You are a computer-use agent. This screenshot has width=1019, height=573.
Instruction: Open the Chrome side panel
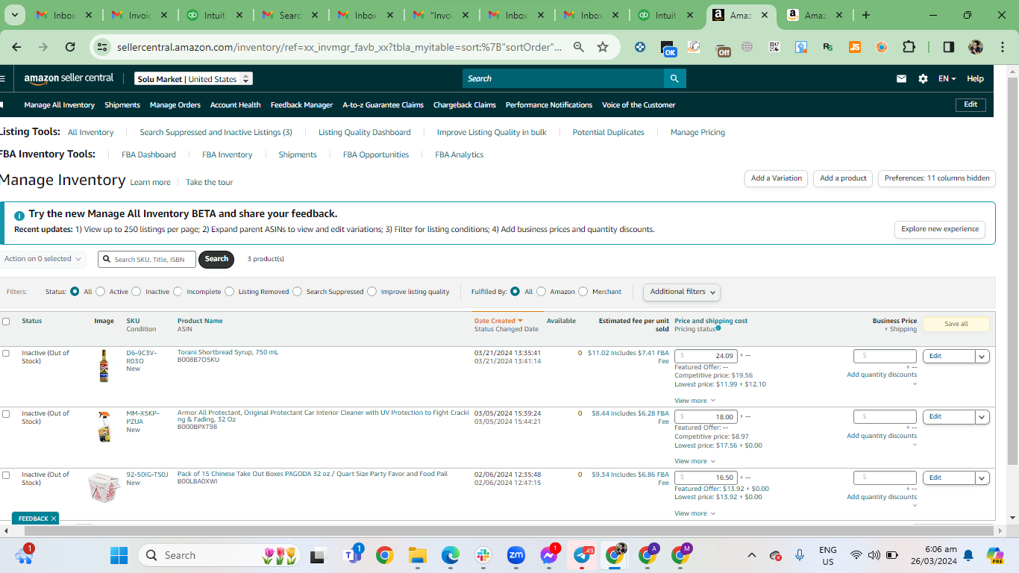click(948, 47)
